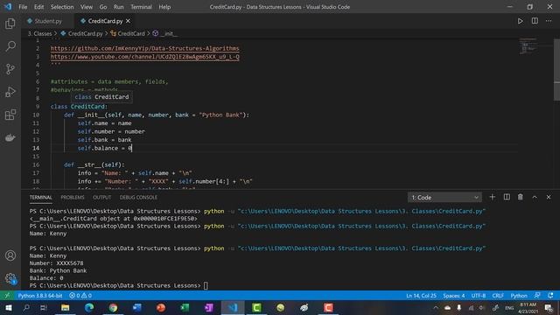Select the TERMINAL panel tab
This screenshot has width=560, height=315.
[x=41, y=197]
